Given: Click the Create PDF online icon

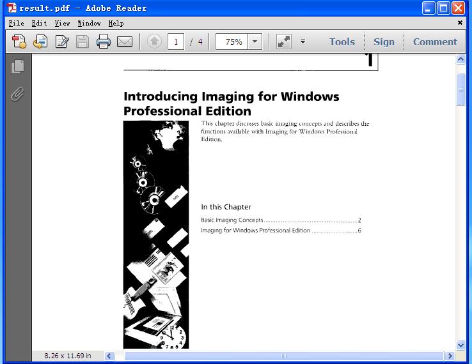Looking at the screenshot, I should coord(19,42).
